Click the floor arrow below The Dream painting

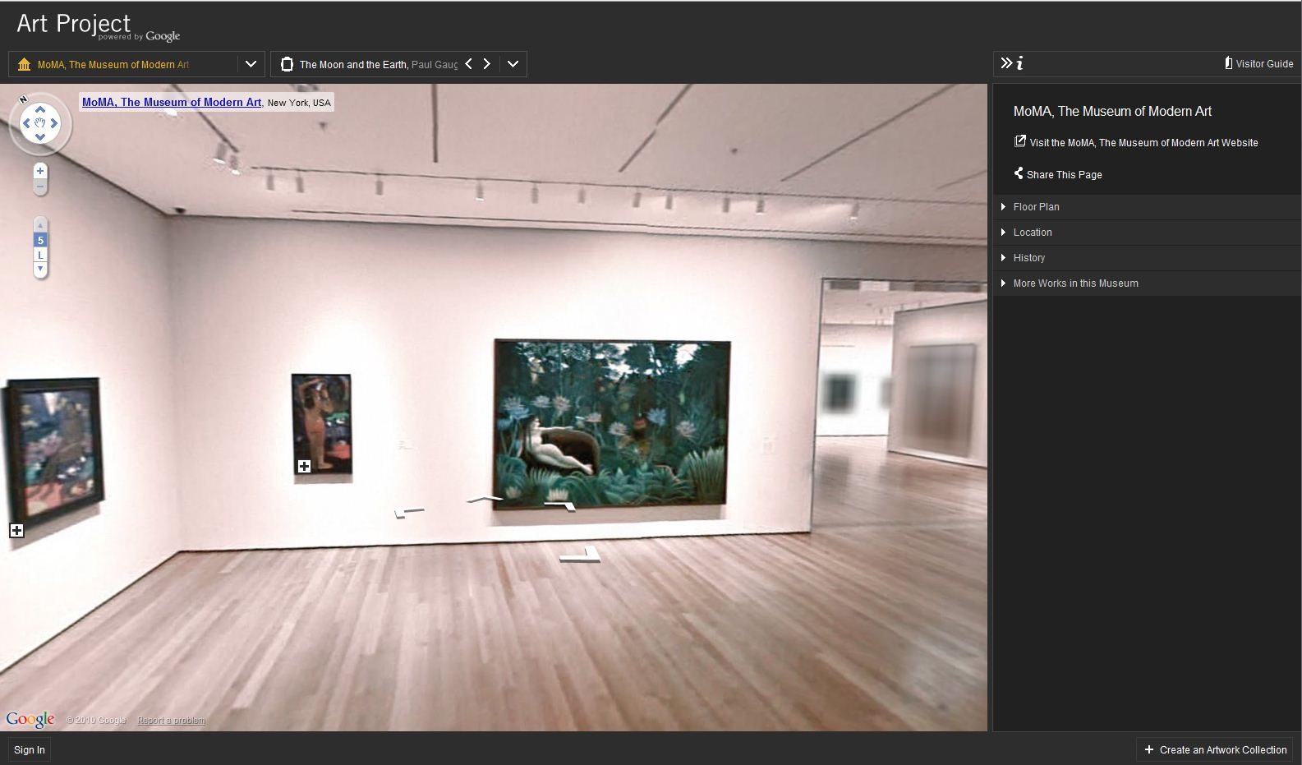(x=560, y=505)
